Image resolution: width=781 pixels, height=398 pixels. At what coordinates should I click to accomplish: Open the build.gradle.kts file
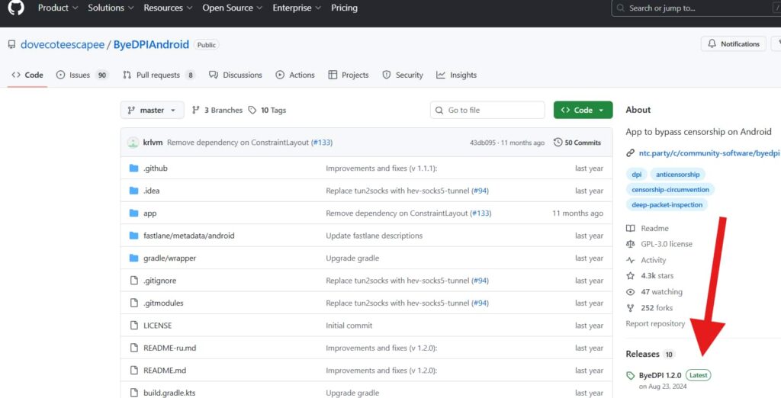point(169,393)
